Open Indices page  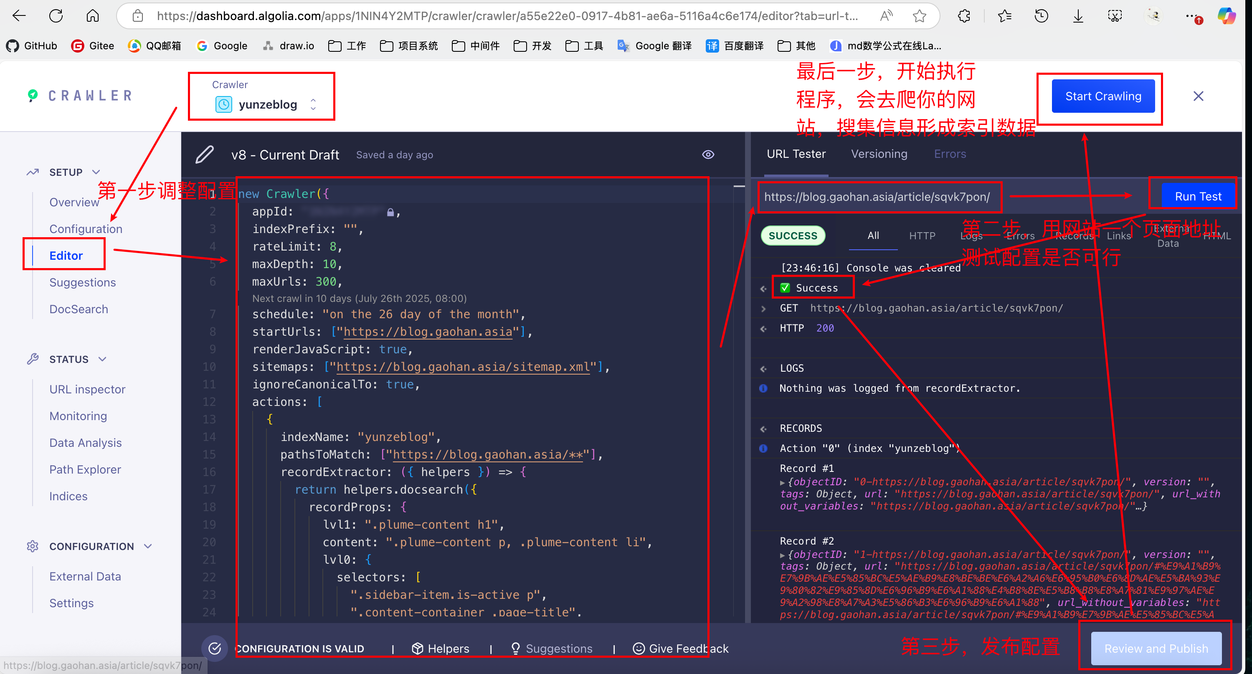tap(68, 496)
